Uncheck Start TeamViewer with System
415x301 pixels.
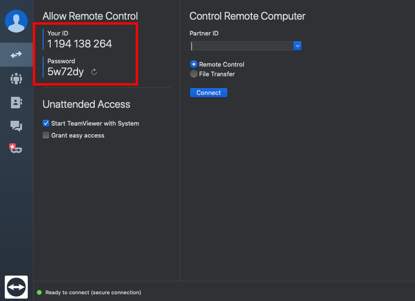(46, 123)
